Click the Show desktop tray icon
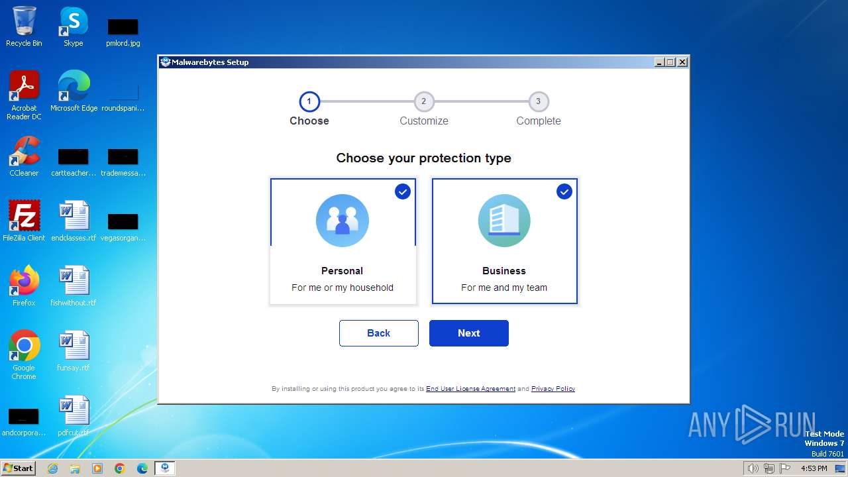The image size is (848, 477). click(x=841, y=468)
